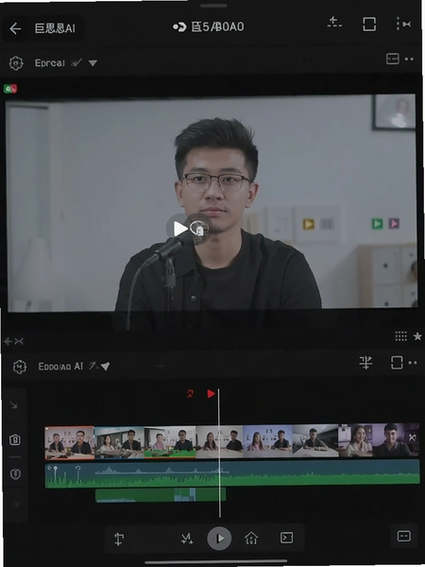Select the second clip thumbnail on video track

click(119, 442)
